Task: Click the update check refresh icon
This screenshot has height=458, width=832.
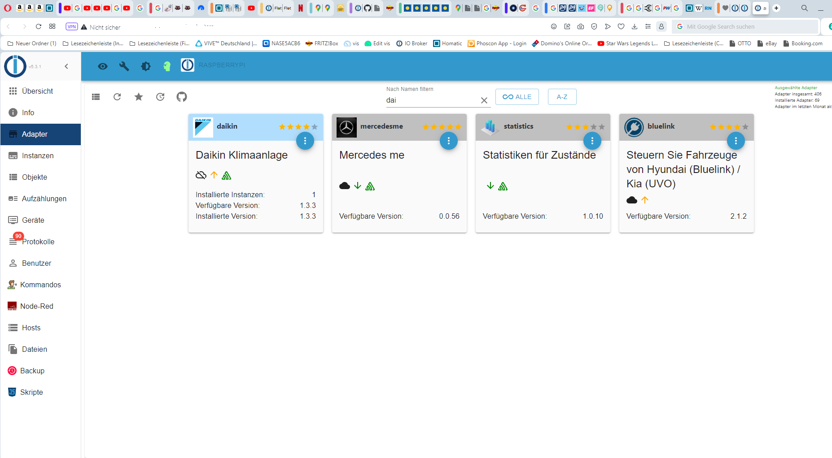Action: point(160,97)
